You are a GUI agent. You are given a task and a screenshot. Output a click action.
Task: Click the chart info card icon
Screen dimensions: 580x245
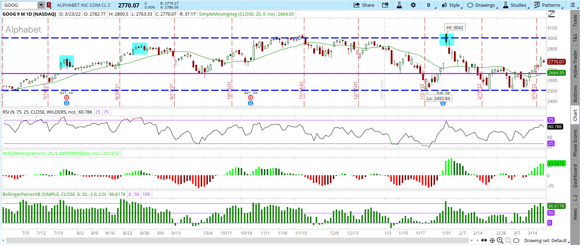(385, 5)
